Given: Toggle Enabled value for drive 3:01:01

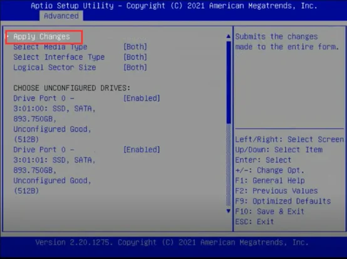Looking at the screenshot, I should tap(142, 150).
